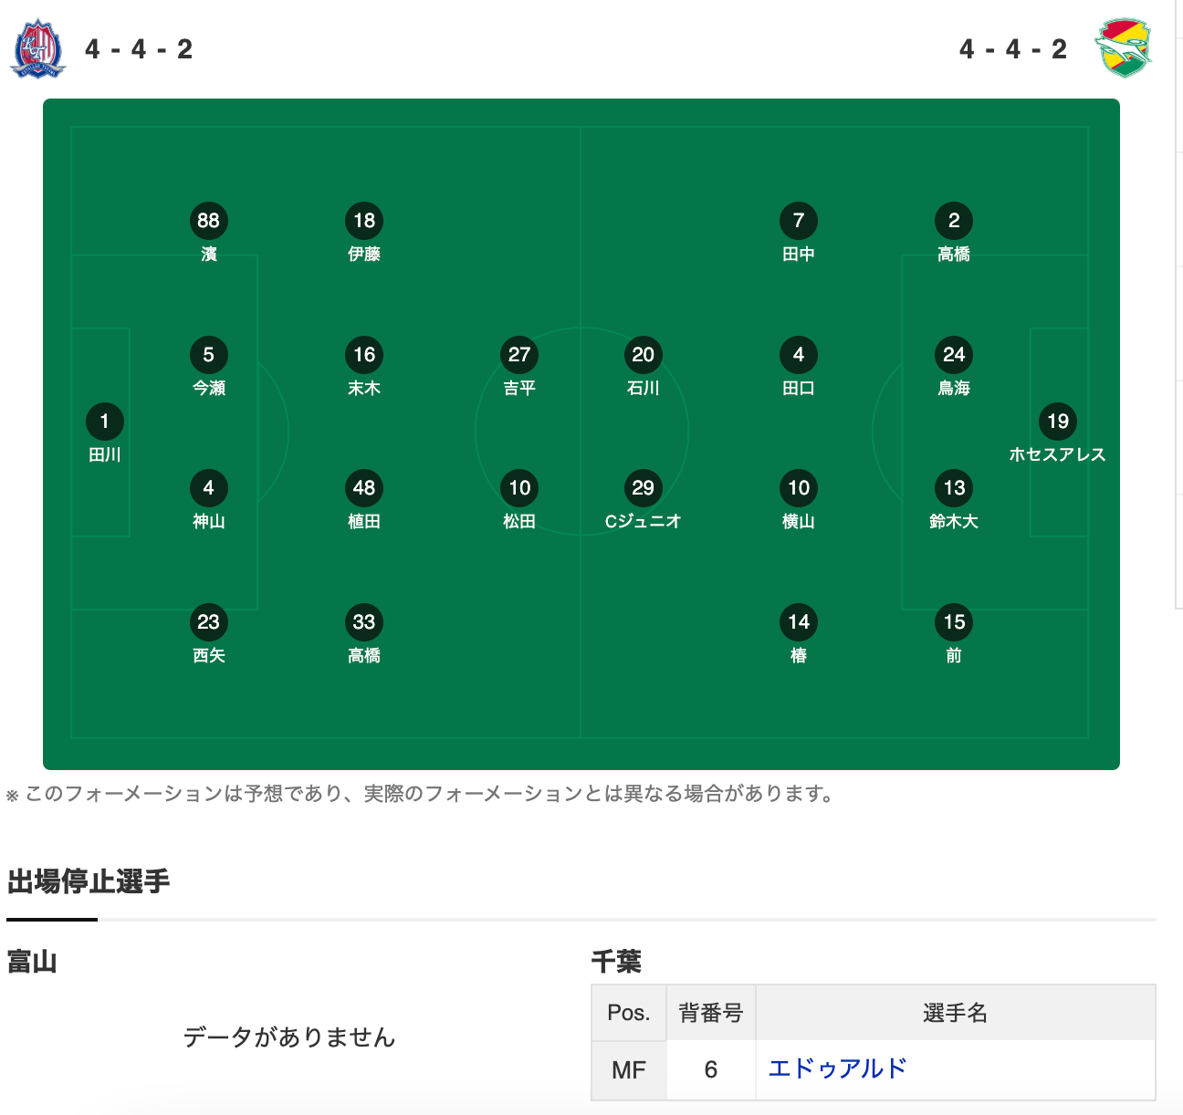Screen dimensions: 1183x1115
Task: Click the 選手名 column header
Action: coord(956,1013)
